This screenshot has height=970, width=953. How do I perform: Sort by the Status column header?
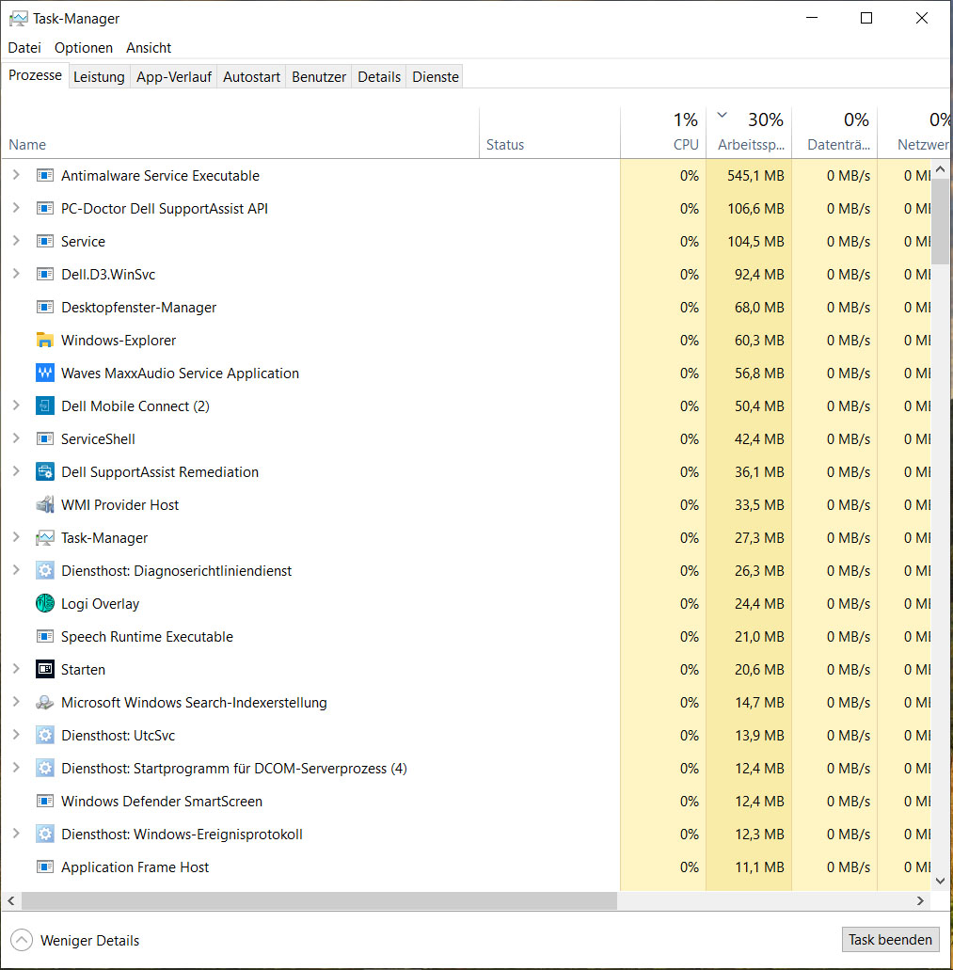tap(549, 133)
